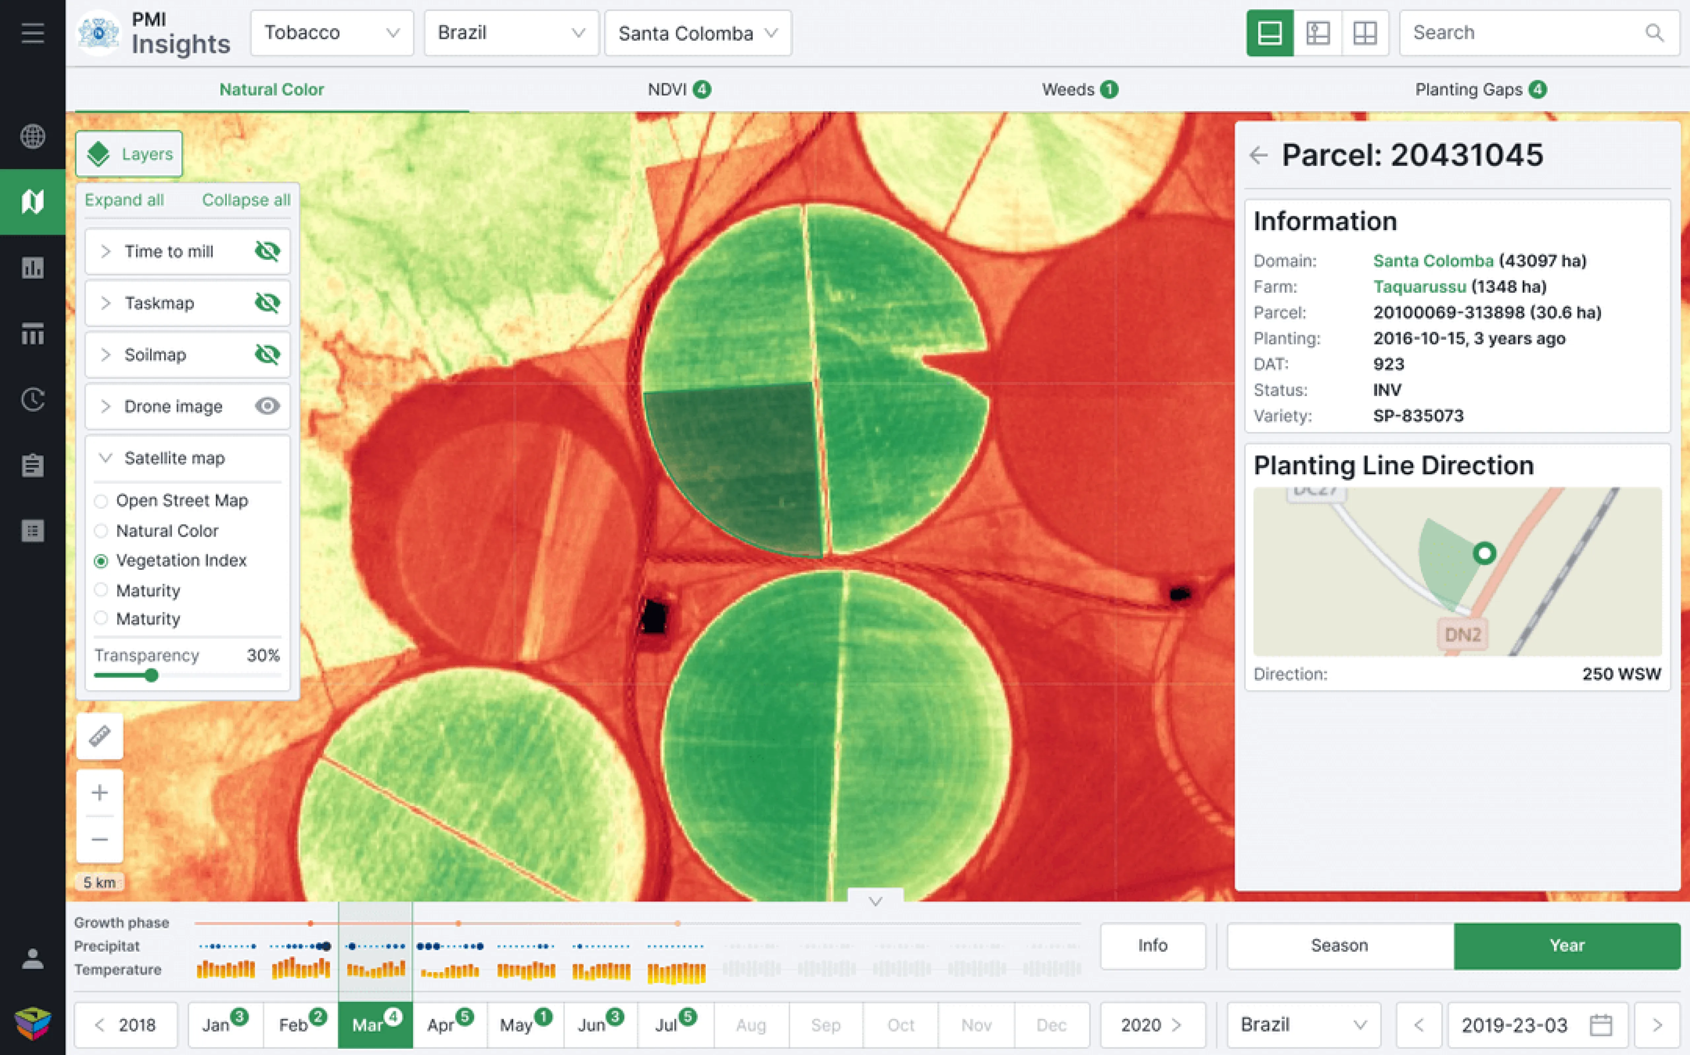
Task: Switch to the Planting Gaps tab
Action: pos(1481,89)
